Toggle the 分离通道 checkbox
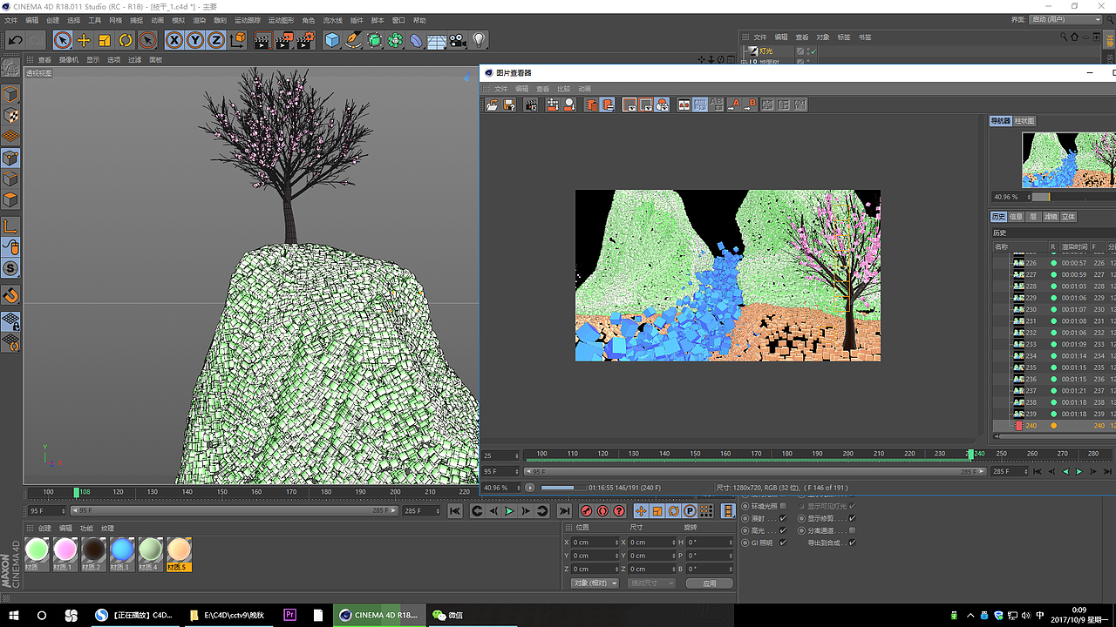Image resolution: width=1116 pixels, height=627 pixels. pos(852,530)
